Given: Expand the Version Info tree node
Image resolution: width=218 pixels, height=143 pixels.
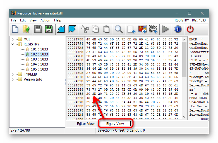Looking at the screenshot, I should (13, 79).
